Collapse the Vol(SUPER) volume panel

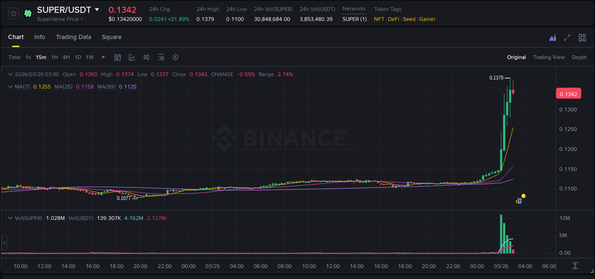point(10,218)
